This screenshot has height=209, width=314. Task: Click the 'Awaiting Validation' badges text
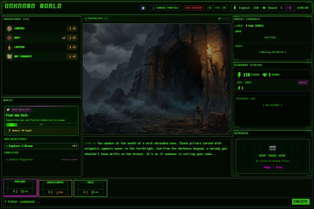(x=272, y=52)
